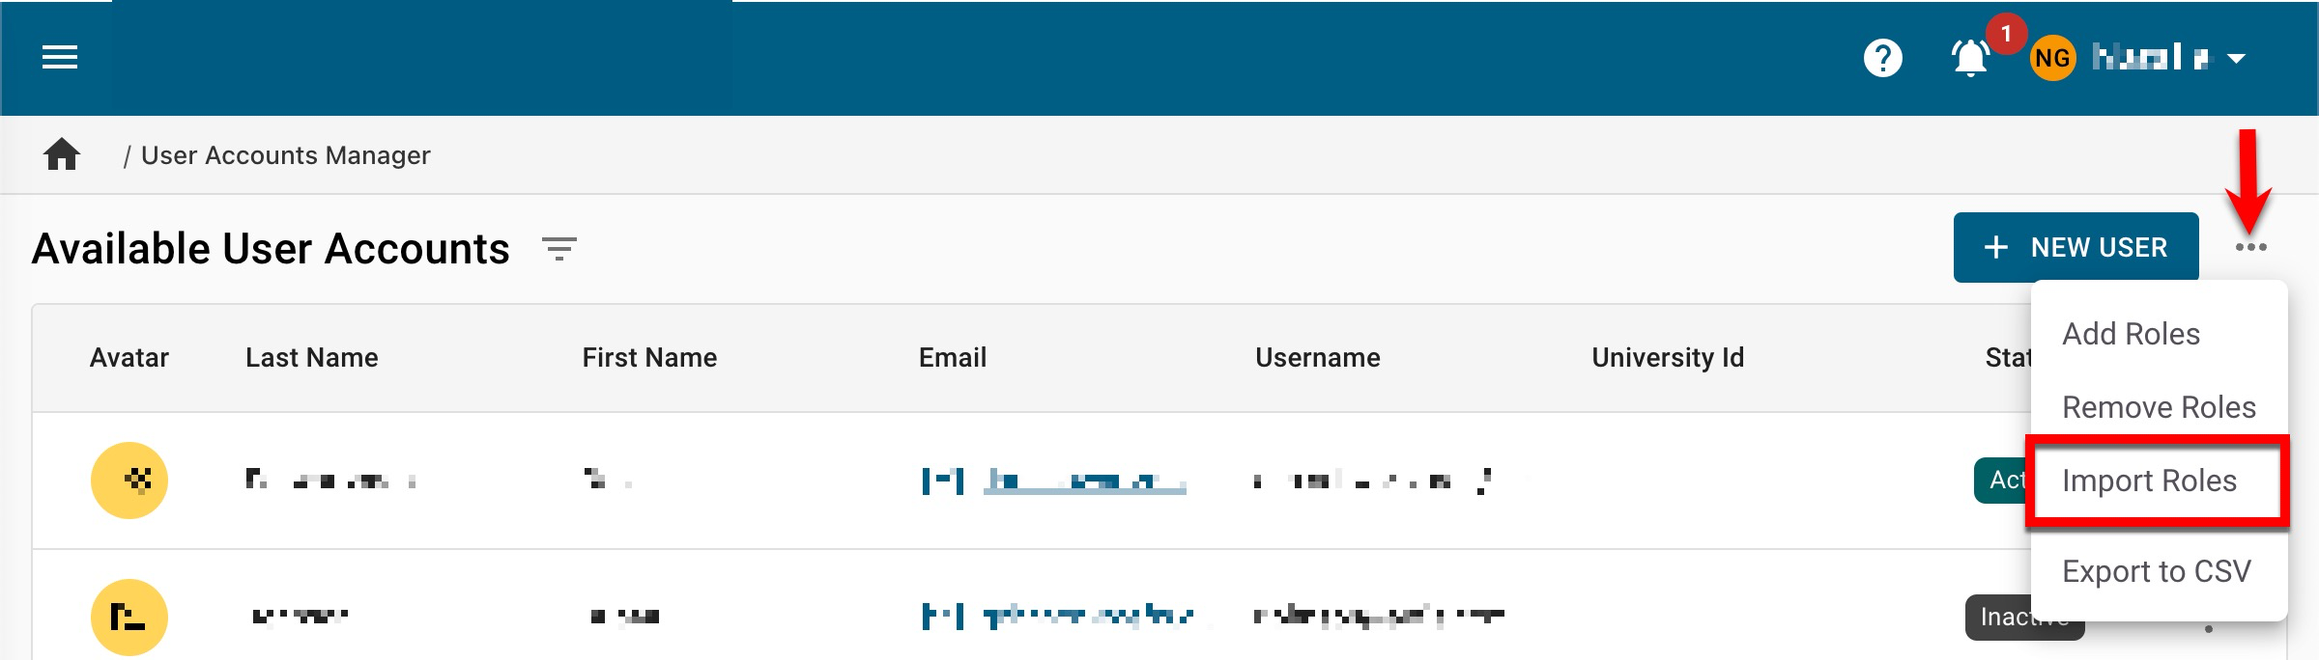Sort by Last Name column header
The image size is (2319, 660).
tap(311, 358)
